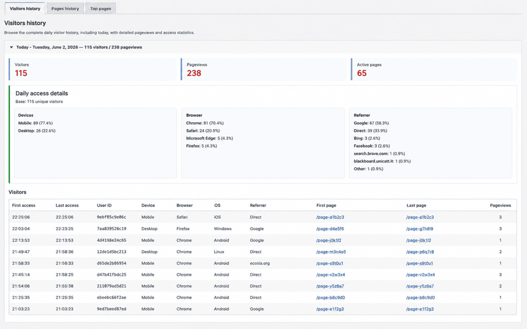Viewport: 527px width, 329px height.
Task: Click the Direct: 39 (33.9%) referrer stat
Action: (x=371, y=131)
